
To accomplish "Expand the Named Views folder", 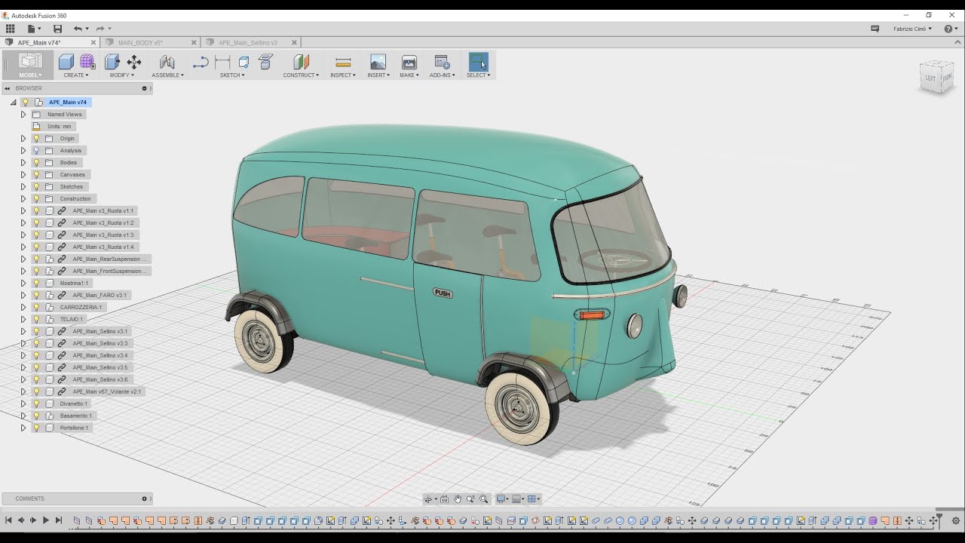I will tap(23, 115).
